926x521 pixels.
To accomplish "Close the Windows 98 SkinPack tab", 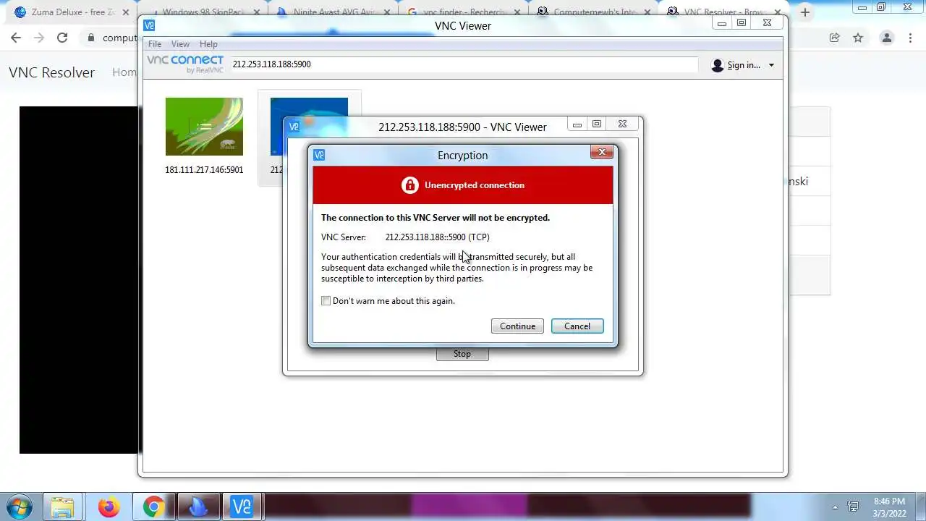I will [256, 12].
